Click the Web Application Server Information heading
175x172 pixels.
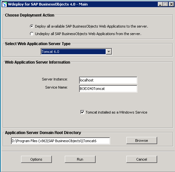coord(38,62)
